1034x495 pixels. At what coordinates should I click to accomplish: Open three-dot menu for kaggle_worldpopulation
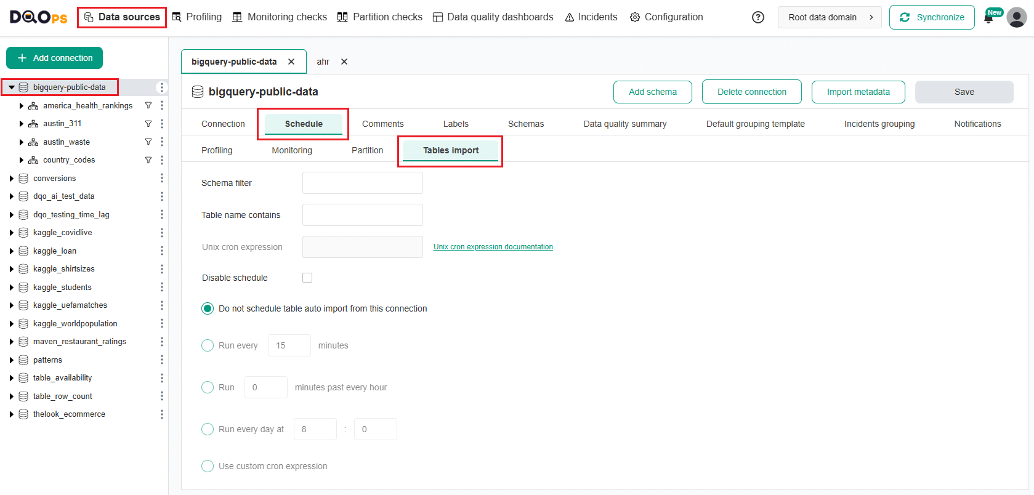(162, 323)
